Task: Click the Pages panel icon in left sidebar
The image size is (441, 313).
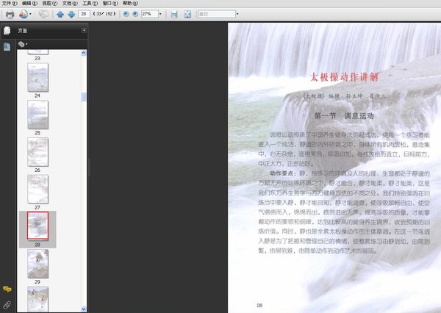Action: click(x=7, y=47)
